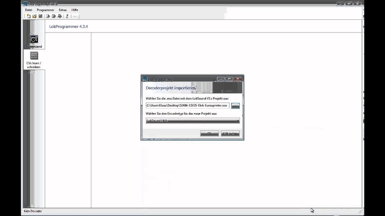Click the note-shaped toolbar icon
385x216 pixels.
tap(67, 16)
